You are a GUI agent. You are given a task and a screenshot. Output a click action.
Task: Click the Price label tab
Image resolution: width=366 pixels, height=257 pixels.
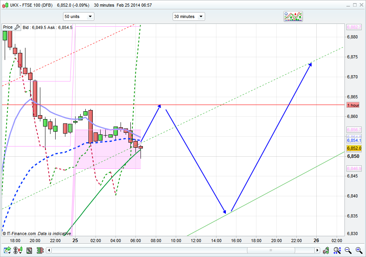tap(8, 27)
